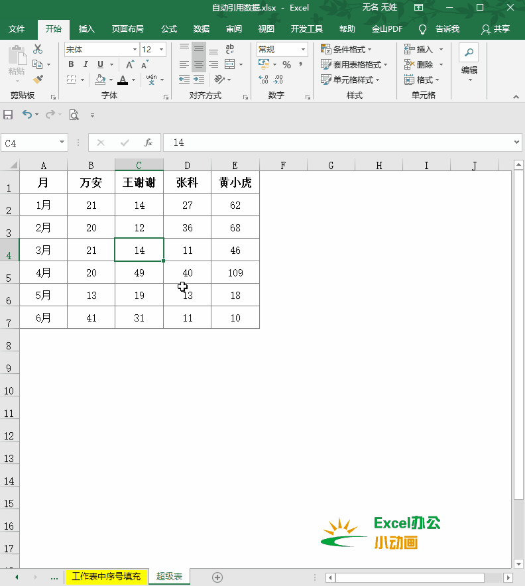Increase font size with large A icon
Viewport: 525px width, 586px height.
click(x=130, y=64)
